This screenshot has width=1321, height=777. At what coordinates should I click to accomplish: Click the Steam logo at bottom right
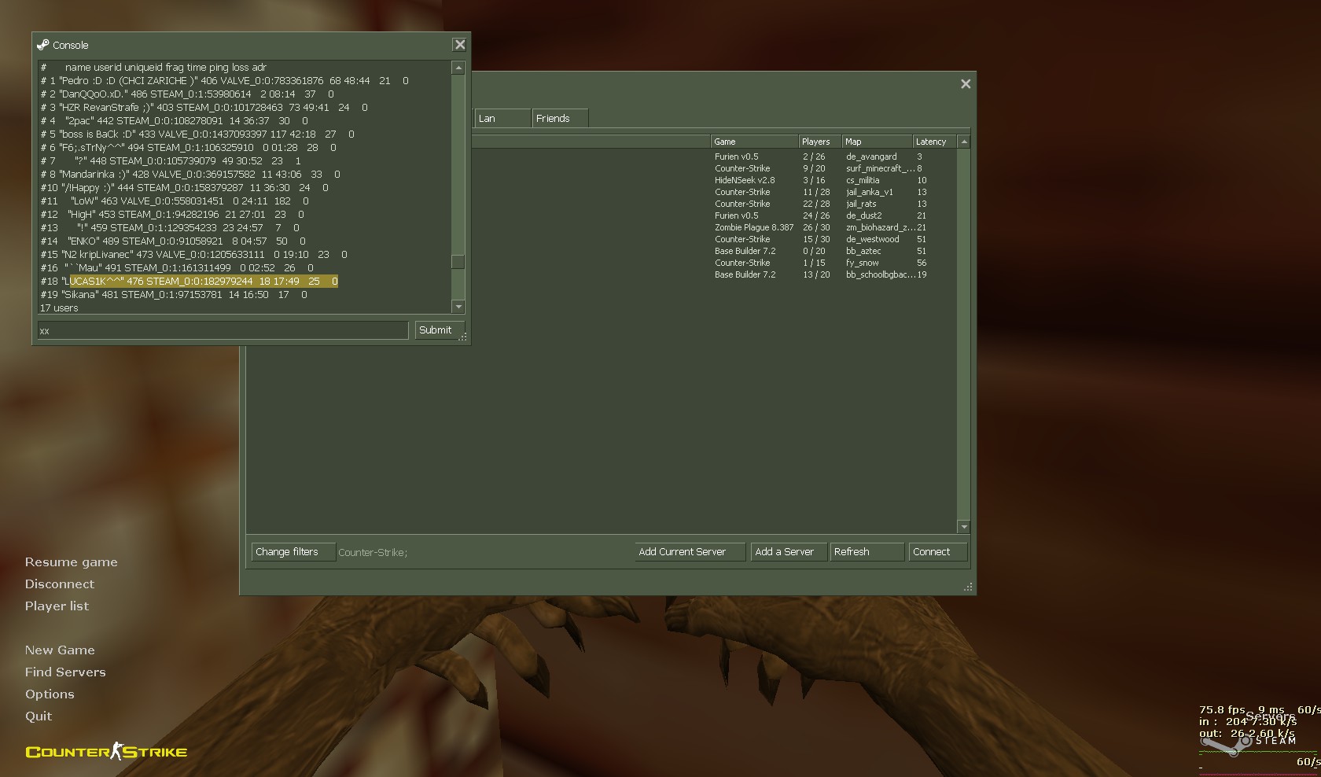(1249, 742)
